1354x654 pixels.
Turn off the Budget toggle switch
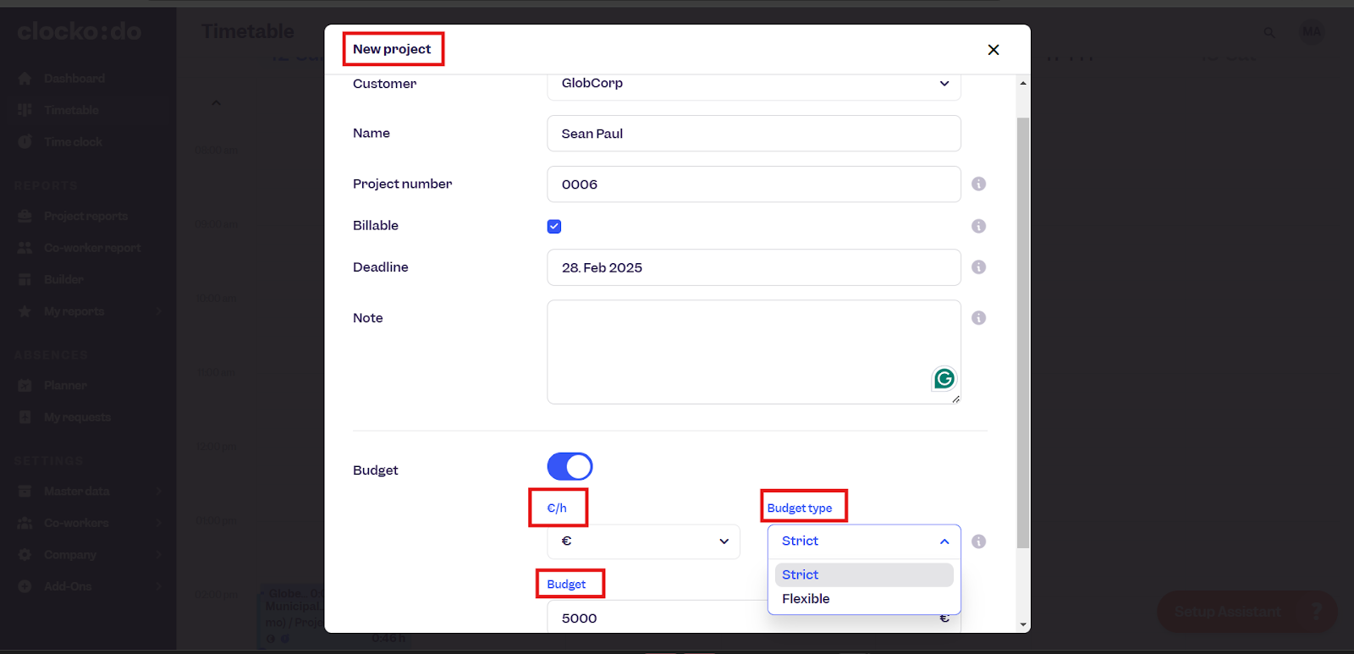[570, 466]
